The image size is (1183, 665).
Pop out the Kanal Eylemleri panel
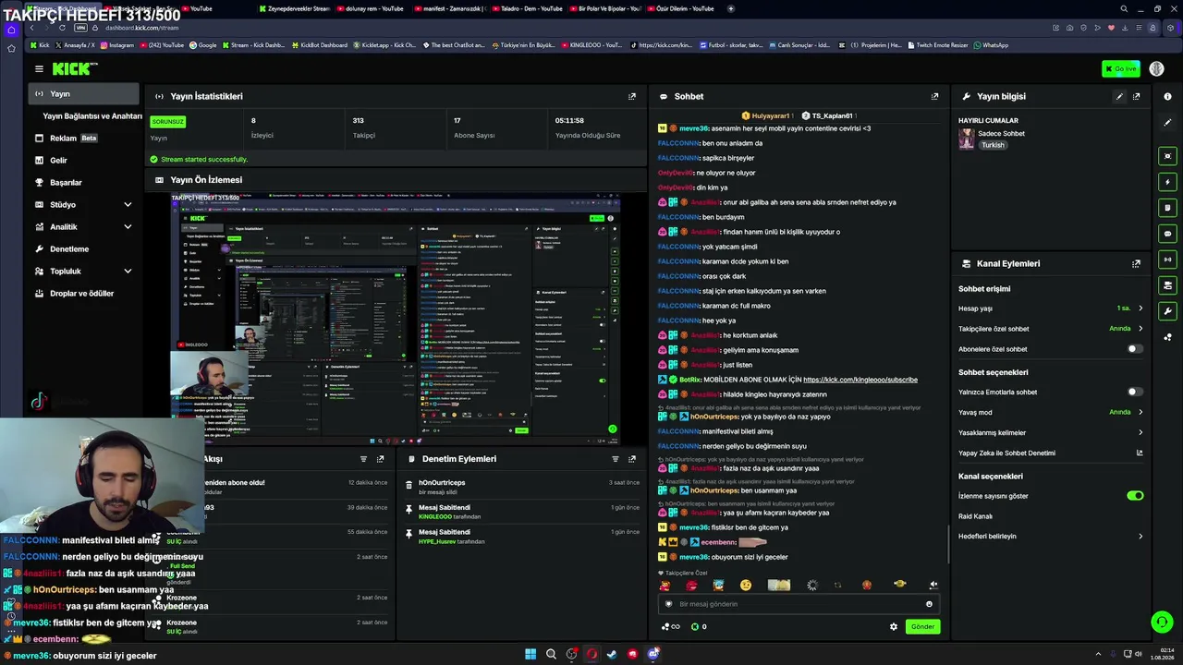click(1136, 263)
